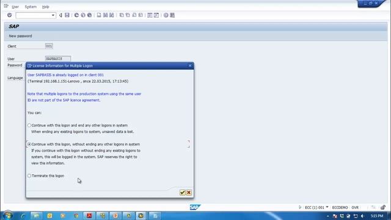Click the OVR insert mode indicator

tap(355, 208)
